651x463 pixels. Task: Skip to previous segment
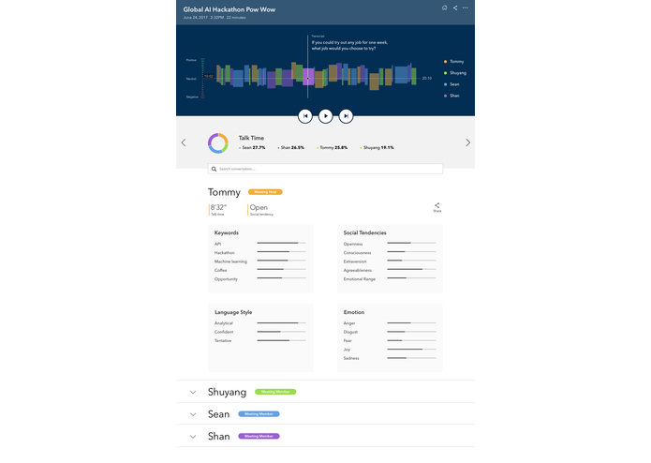[x=305, y=116]
